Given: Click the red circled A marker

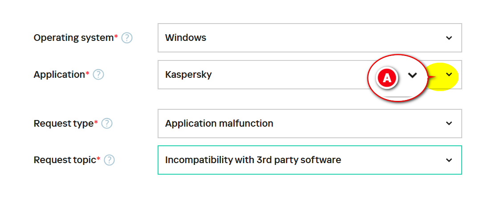Looking at the screenshot, I should coord(387,78).
